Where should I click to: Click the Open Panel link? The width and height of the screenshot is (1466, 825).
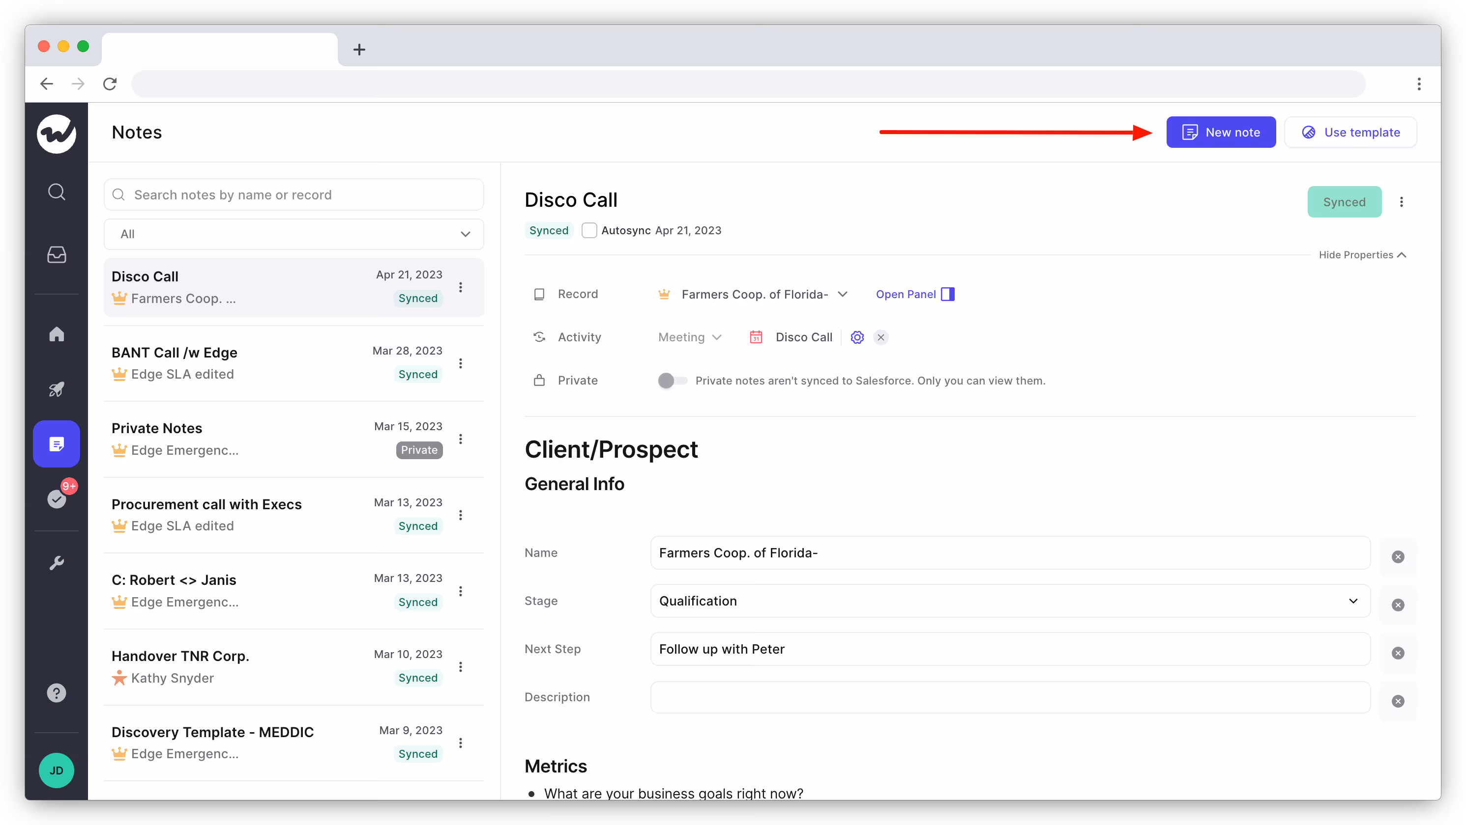[x=906, y=294]
